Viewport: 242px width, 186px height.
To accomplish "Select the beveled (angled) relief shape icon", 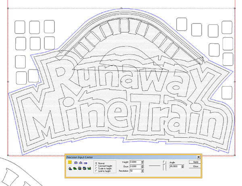I will [x=80, y=163].
